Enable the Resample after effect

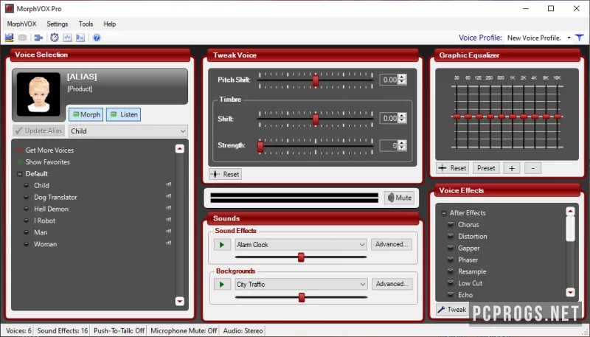click(x=450, y=271)
